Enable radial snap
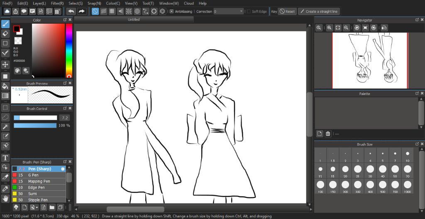 tap(129, 11)
